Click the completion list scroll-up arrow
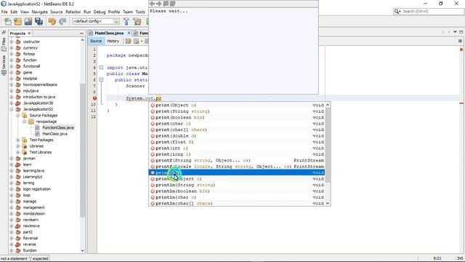465x262 pixels. [328, 105]
